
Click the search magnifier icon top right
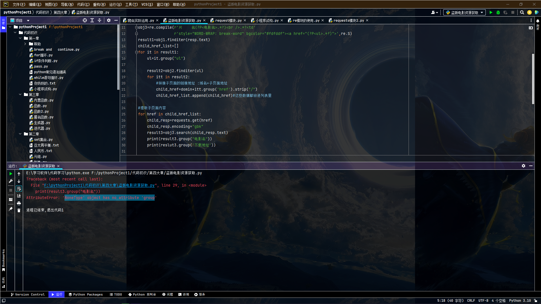coord(522,12)
